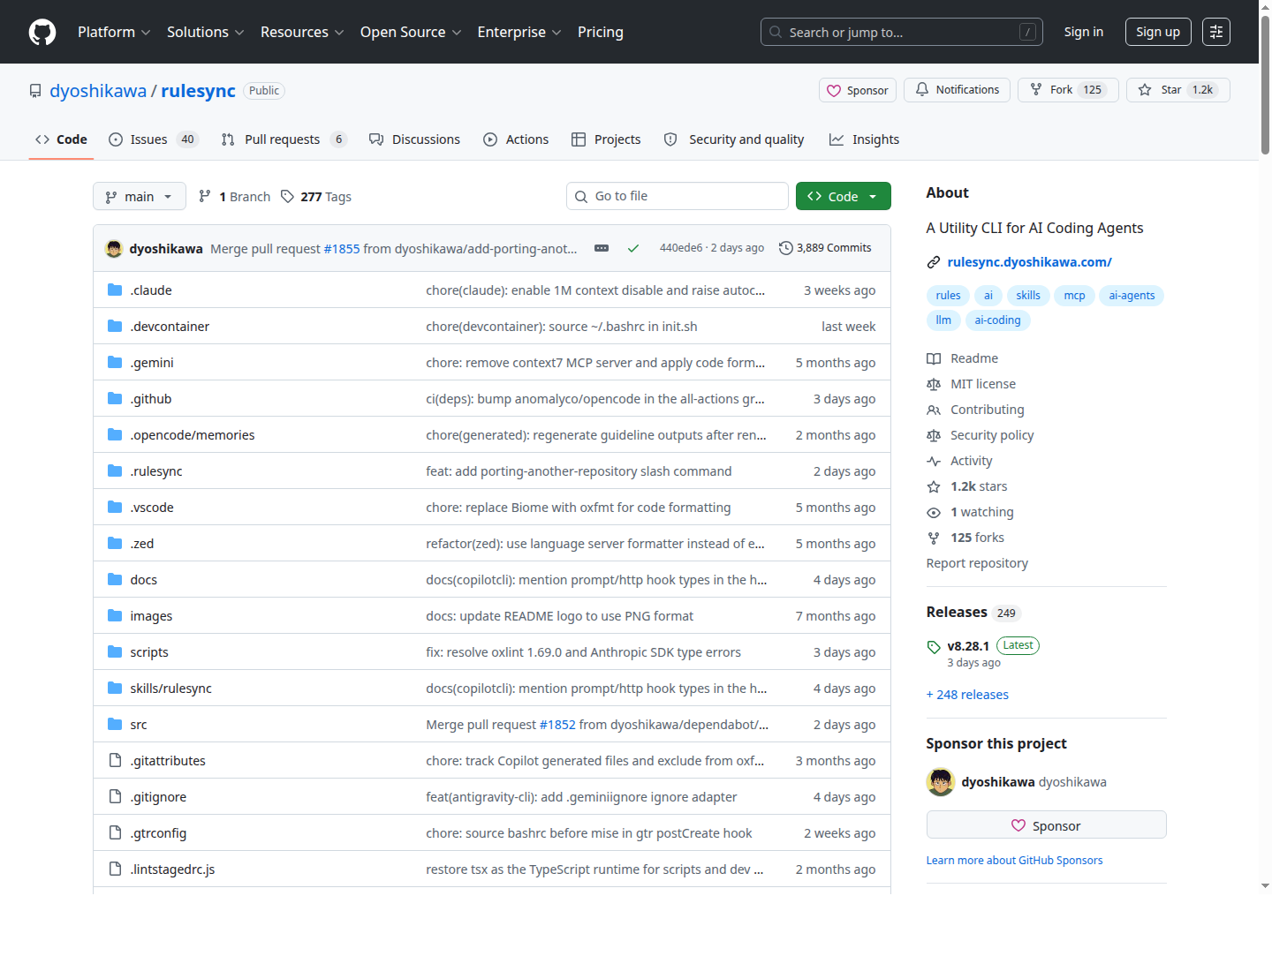Click the sponsor avatar of dyoshikawa
The image size is (1272, 971).
(x=941, y=782)
